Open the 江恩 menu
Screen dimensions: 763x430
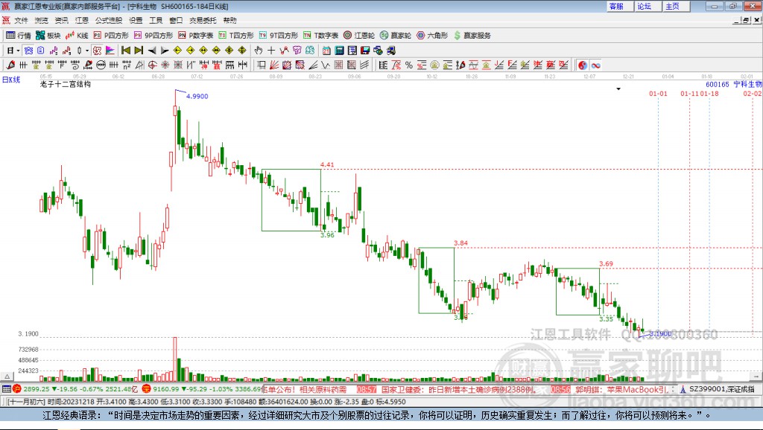(x=82, y=20)
